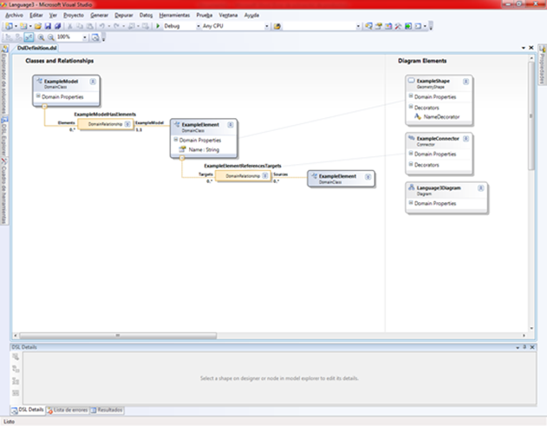Open the Debug configuration dropdown
Screen dimensions: 547x426
[199, 26]
